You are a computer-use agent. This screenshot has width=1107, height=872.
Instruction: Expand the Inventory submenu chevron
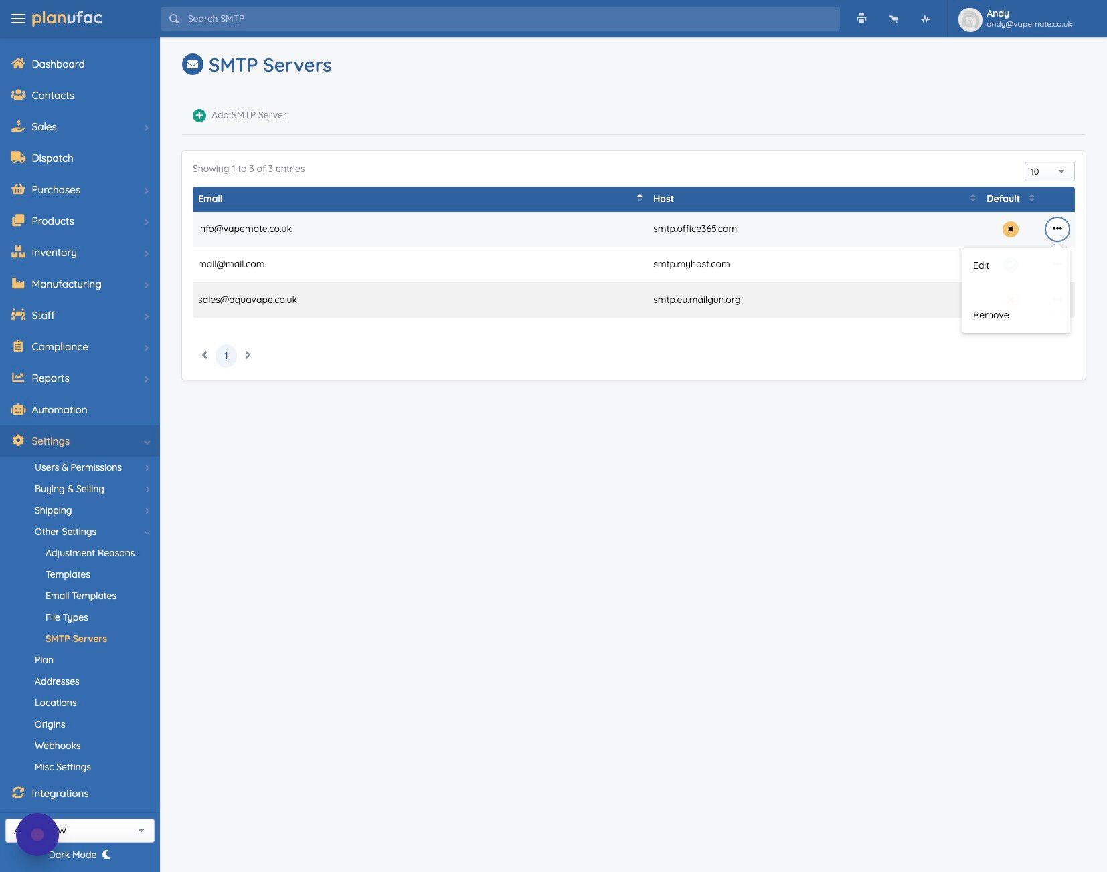coord(146,253)
